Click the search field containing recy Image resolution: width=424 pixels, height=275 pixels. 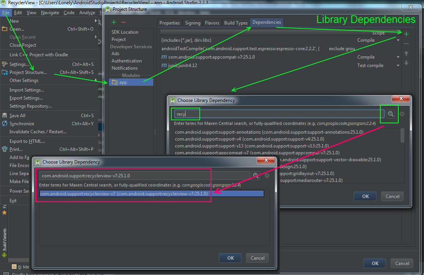click(186, 114)
